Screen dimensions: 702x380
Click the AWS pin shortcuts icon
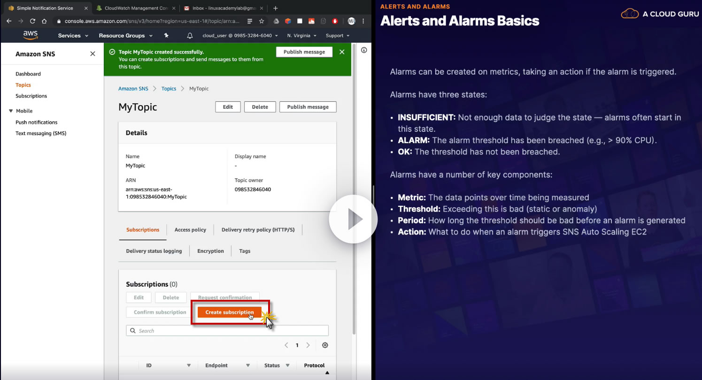pos(166,36)
